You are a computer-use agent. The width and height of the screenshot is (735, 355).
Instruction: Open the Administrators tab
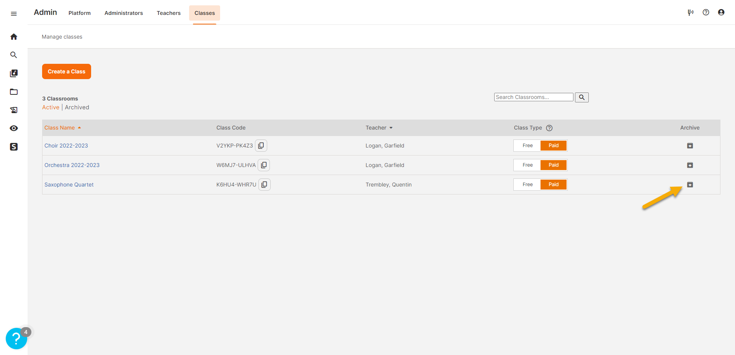tap(124, 13)
